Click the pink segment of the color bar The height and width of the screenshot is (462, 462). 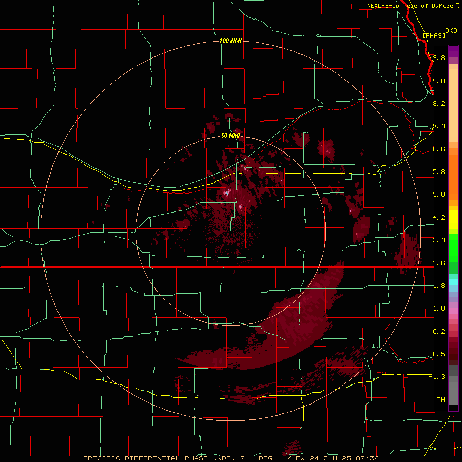tap(453, 311)
